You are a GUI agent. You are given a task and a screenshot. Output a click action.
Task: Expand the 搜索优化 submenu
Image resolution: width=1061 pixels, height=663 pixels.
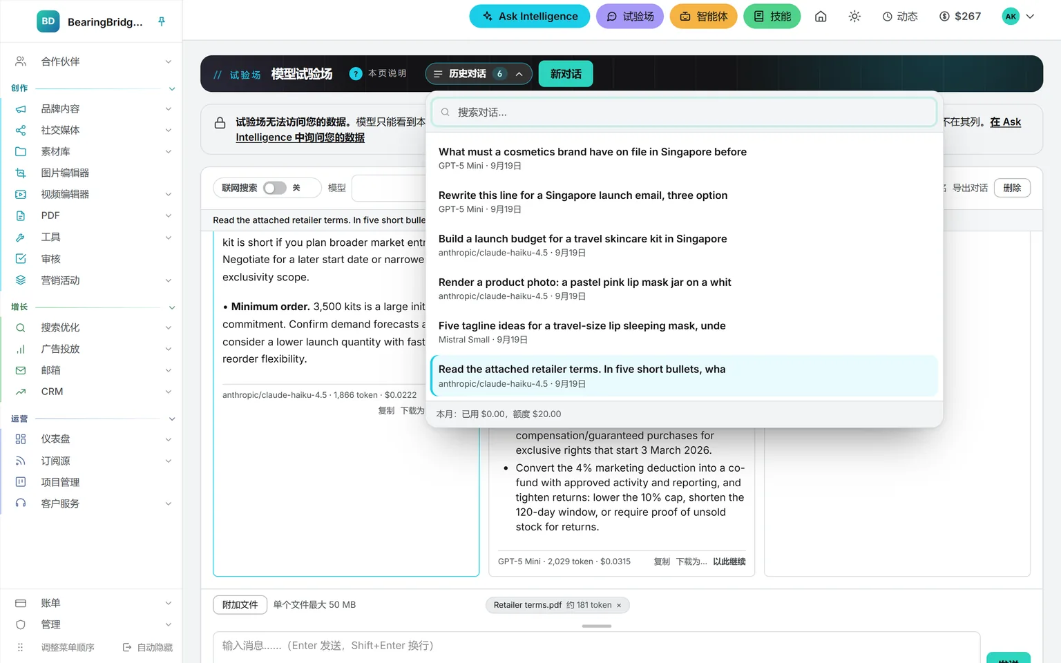168,328
